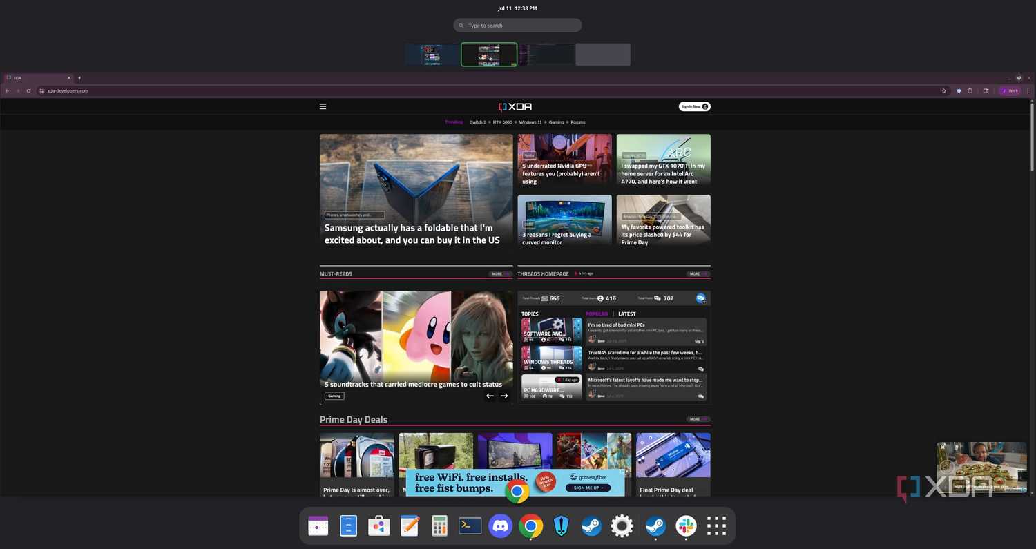Open the Files app in the dock
Image resolution: width=1036 pixels, height=549 pixels.
[348, 526]
